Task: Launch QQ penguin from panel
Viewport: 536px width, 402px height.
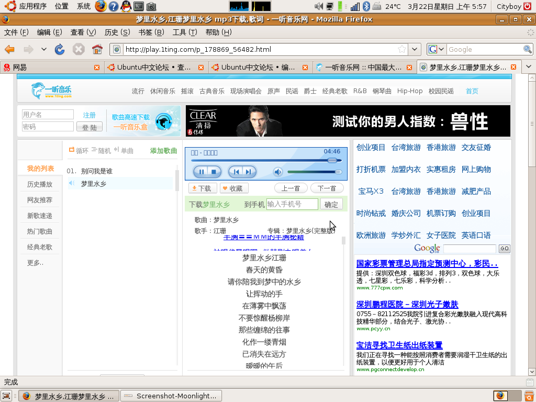Action: coord(126,6)
